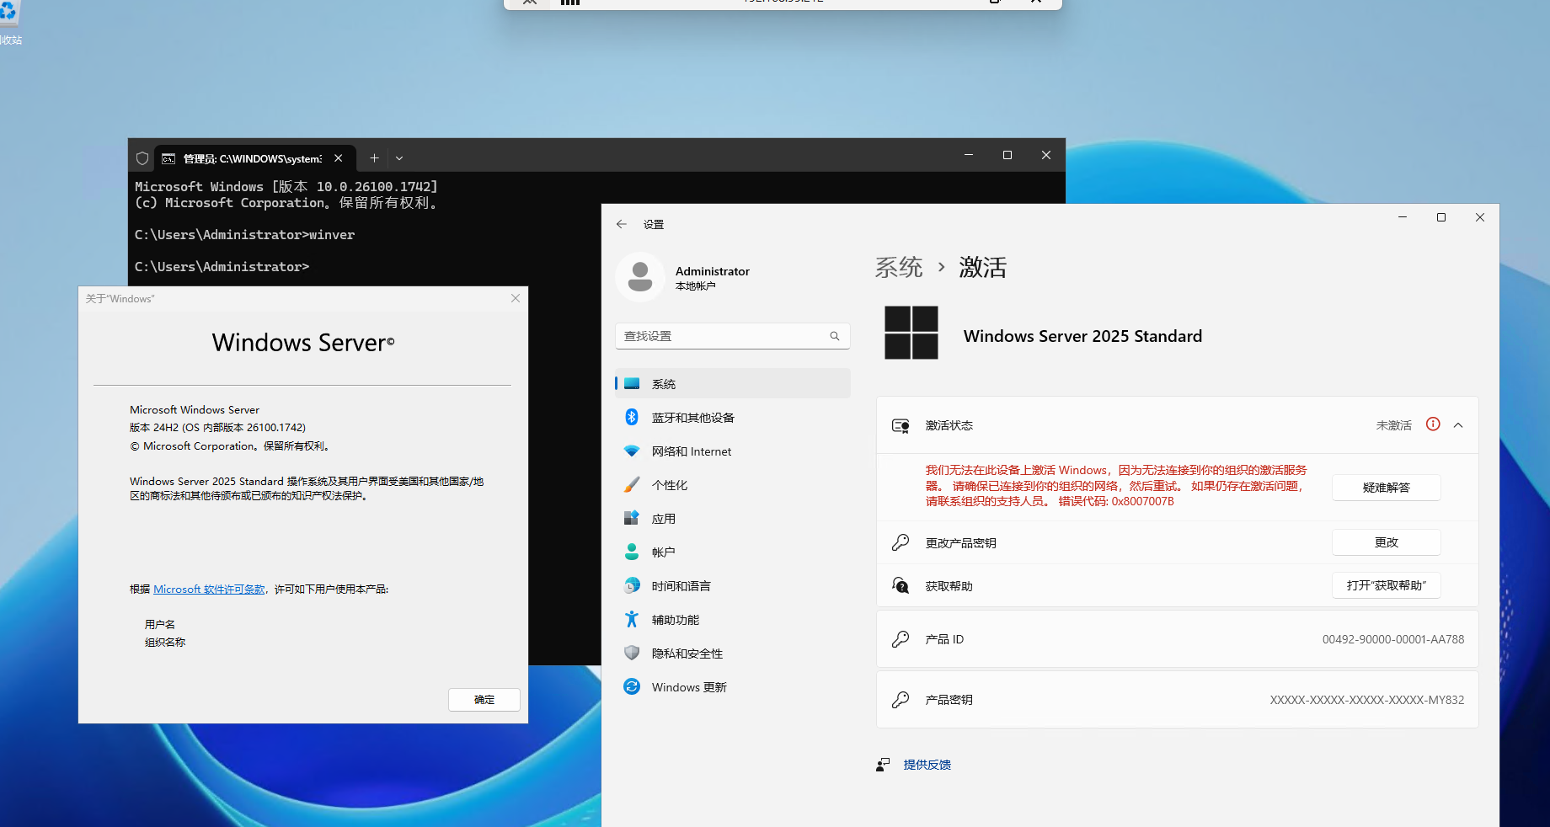Click the back arrow in Settings
This screenshot has width=1550, height=827.
coord(622,224)
